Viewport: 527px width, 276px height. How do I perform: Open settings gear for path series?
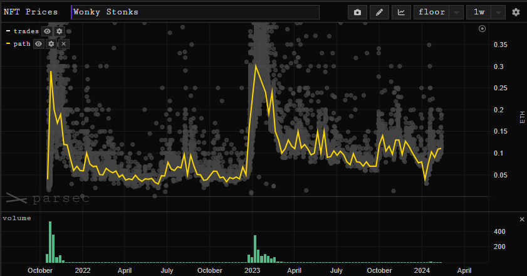(x=51, y=44)
